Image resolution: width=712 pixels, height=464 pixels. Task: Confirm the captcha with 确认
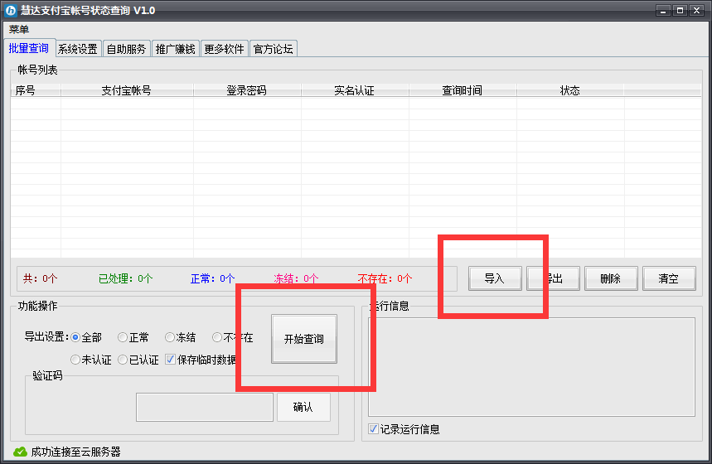click(303, 407)
